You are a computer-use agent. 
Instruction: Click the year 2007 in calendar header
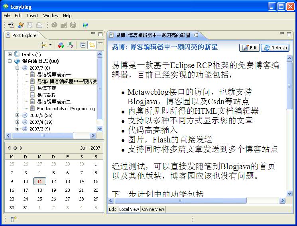(95, 148)
